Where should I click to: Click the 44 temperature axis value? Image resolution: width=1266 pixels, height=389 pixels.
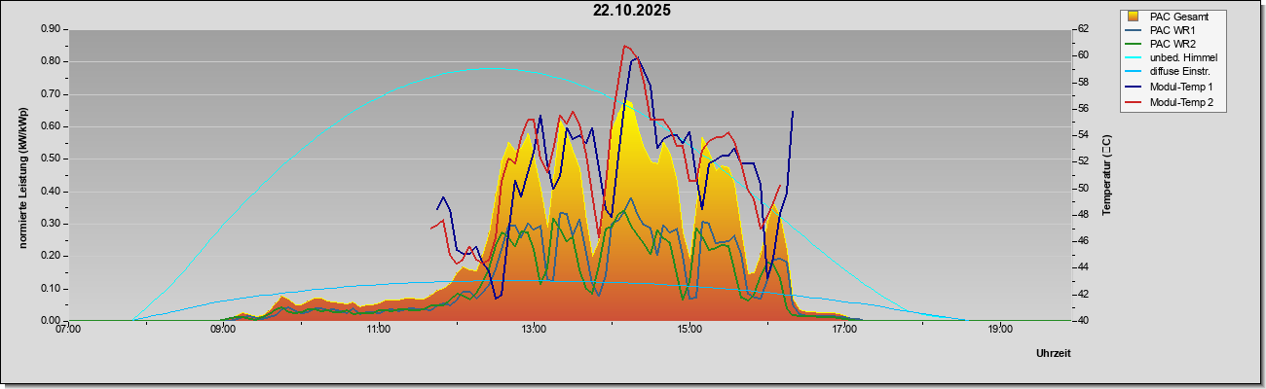click(1083, 267)
